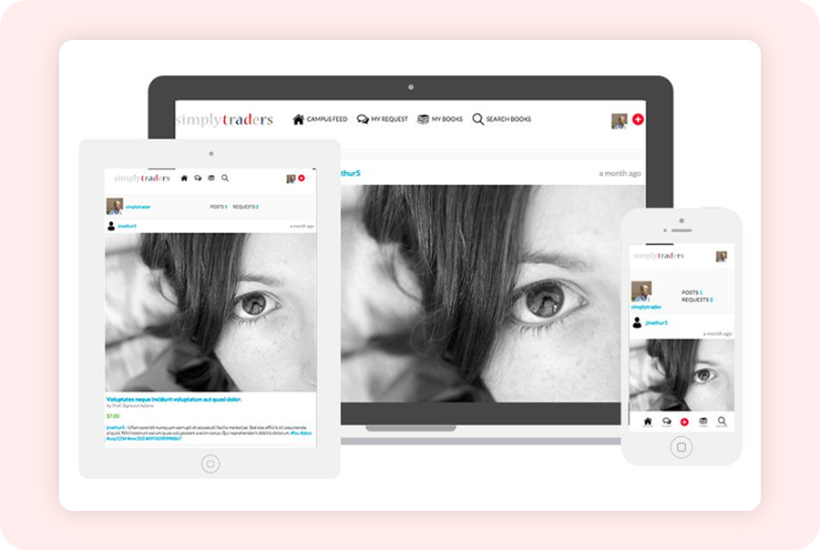Screen dimensions: 820x550
Task: Tap the home icon in the phone bottom bar
Action: [x=648, y=422]
